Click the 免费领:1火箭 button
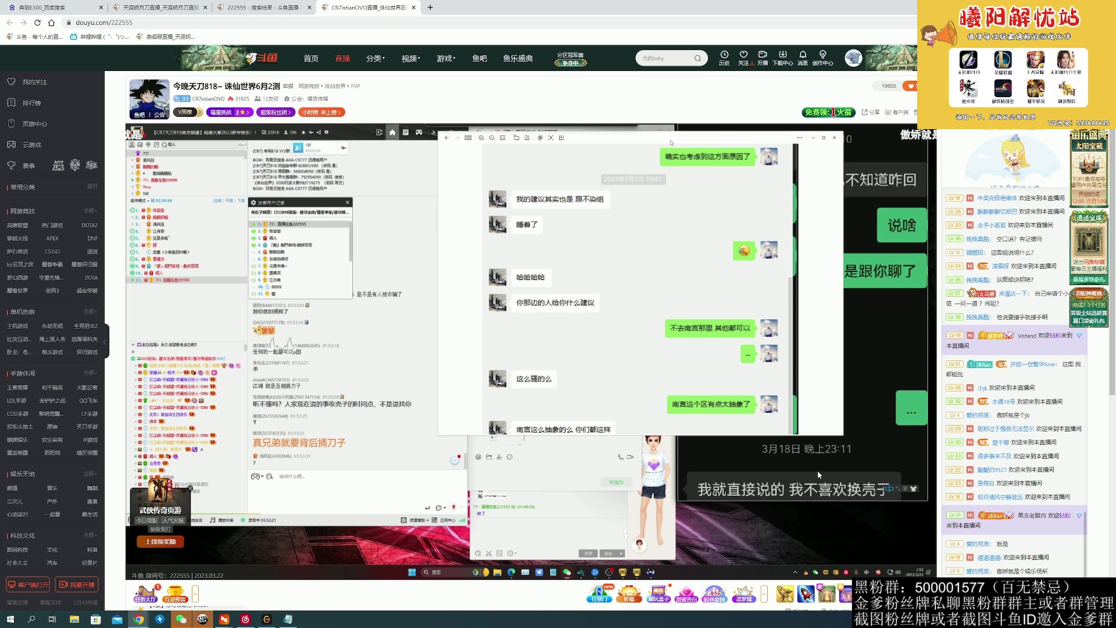The width and height of the screenshot is (1116, 628). point(828,112)
